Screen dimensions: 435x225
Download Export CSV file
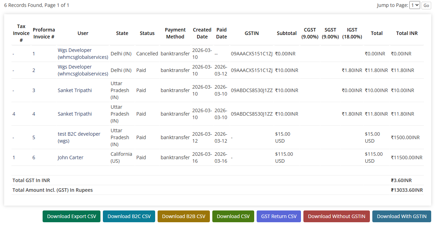coord(71,216)
